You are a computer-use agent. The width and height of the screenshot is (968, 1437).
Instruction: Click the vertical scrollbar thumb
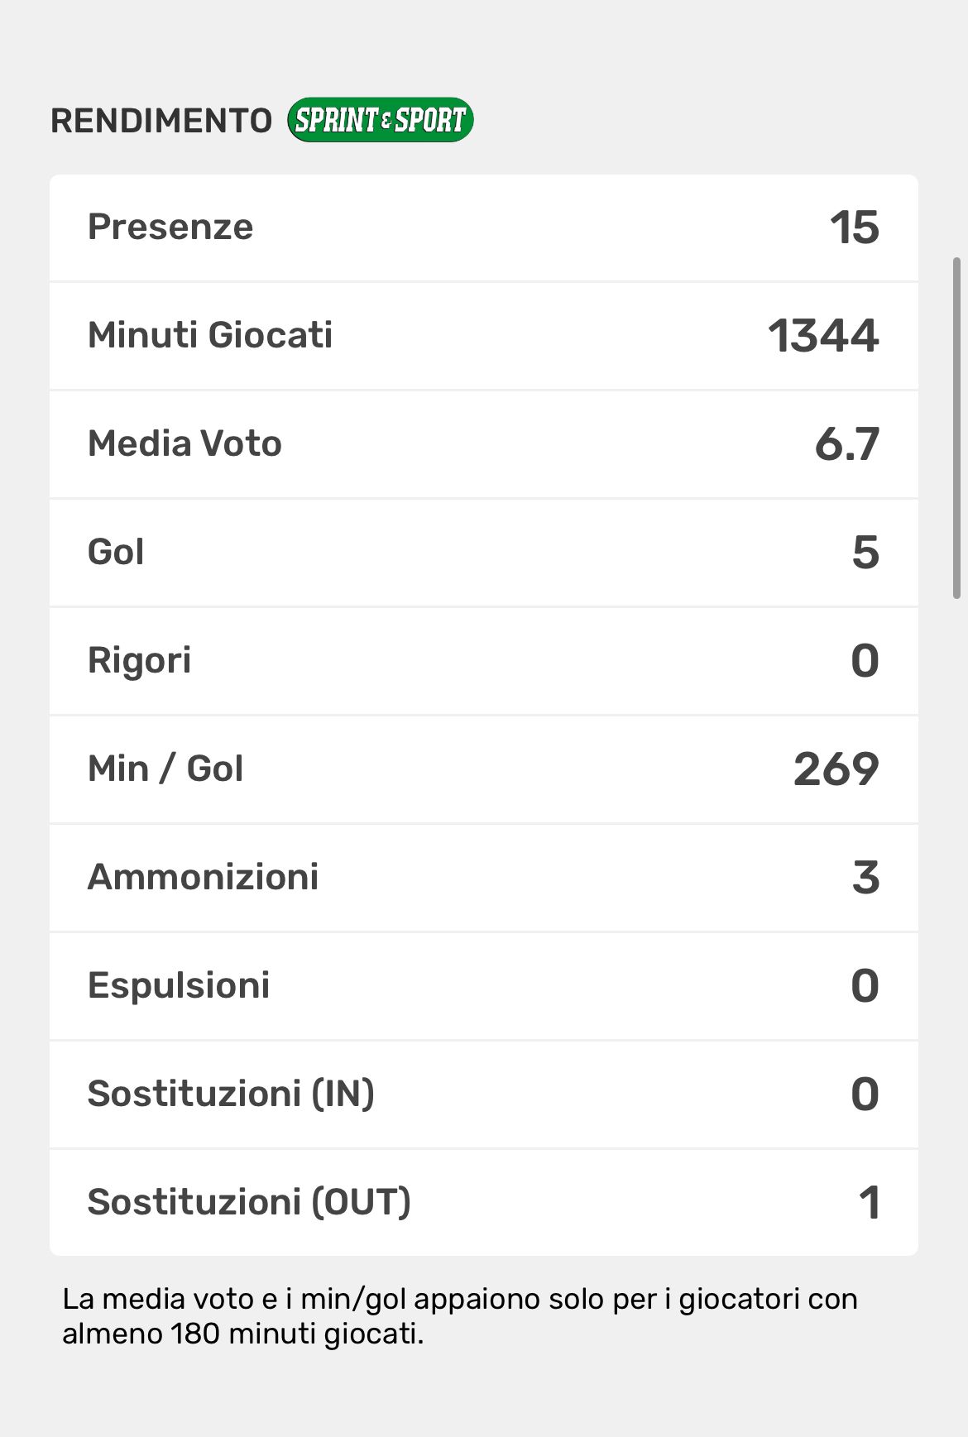pyautogui.click(x=956, y=427)
